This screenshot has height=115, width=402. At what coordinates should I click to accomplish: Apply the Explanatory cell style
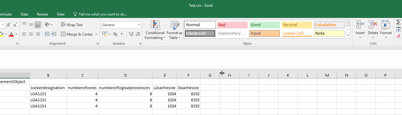click(x=232, y=33)
